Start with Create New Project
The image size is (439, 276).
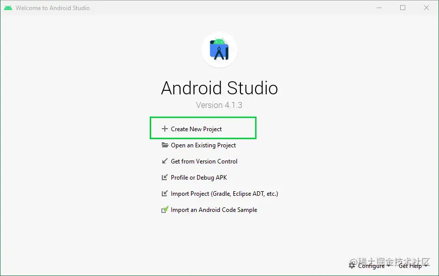coord(196,129)
